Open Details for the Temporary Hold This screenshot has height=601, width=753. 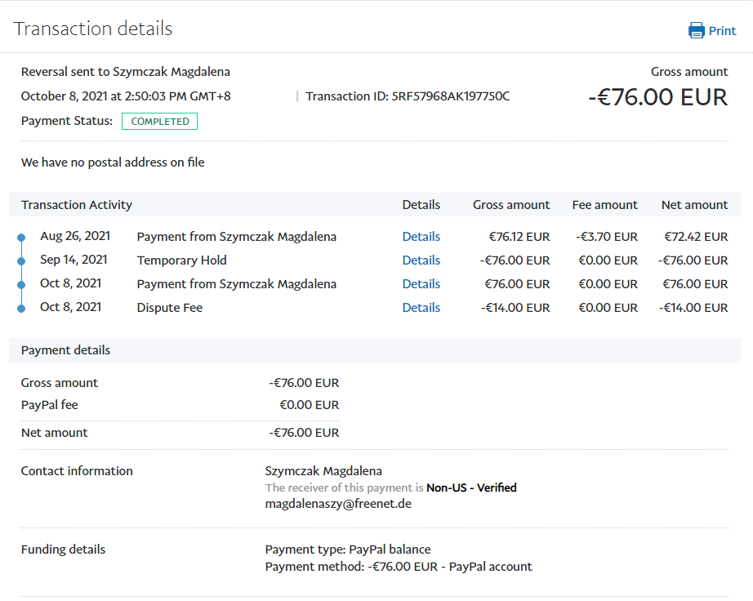(421, 260)
